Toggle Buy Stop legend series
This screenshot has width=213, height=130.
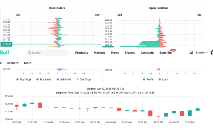pos(24,79)
